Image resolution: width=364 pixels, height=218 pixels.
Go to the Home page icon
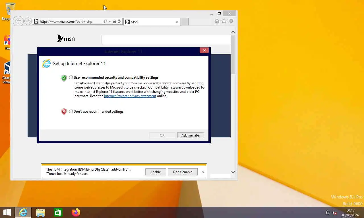tap(217, 21)
